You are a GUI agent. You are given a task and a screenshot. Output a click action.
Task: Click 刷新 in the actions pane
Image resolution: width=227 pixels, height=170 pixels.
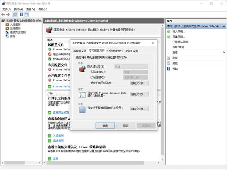point(175,58)
